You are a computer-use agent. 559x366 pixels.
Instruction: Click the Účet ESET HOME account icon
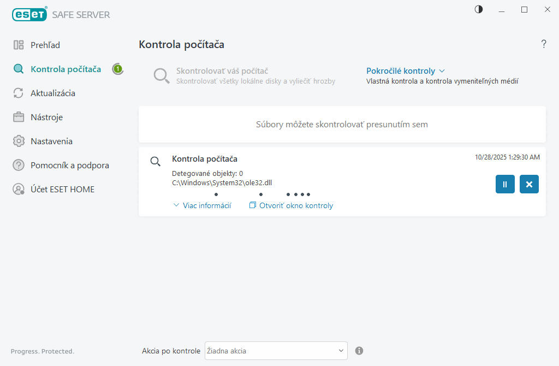(19, 190)
